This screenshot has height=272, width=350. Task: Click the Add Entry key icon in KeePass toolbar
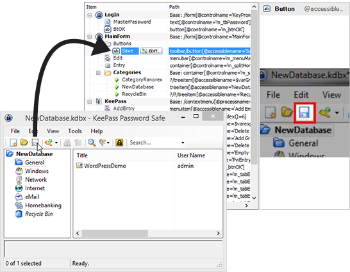click(x=49, y=142)
